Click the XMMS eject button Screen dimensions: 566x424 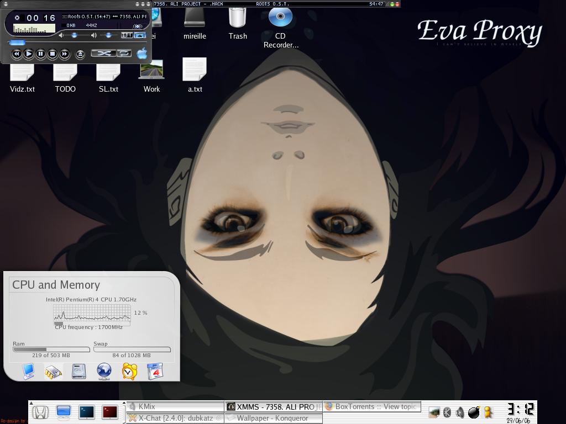point(80,54)
